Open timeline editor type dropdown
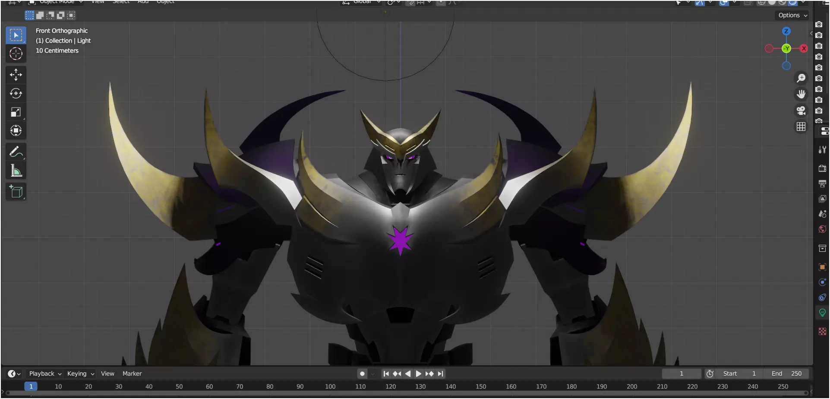 (14, 374)
